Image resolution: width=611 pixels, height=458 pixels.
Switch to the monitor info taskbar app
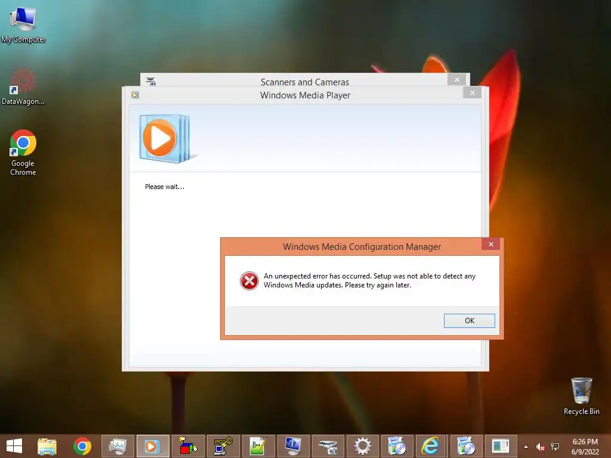pos(293,446)
